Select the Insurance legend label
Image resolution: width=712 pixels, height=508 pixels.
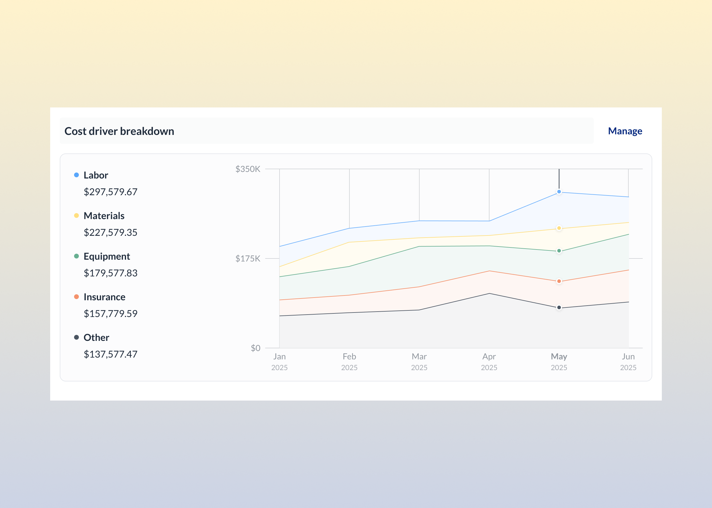[x=104, y=297]
